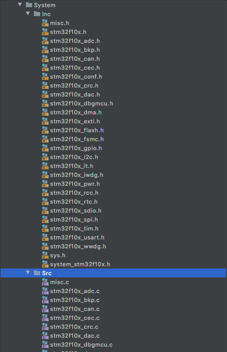This screenshot has height=352, width=227.
Task: Click the misc.h header file icon
Action: pos(45,23)
